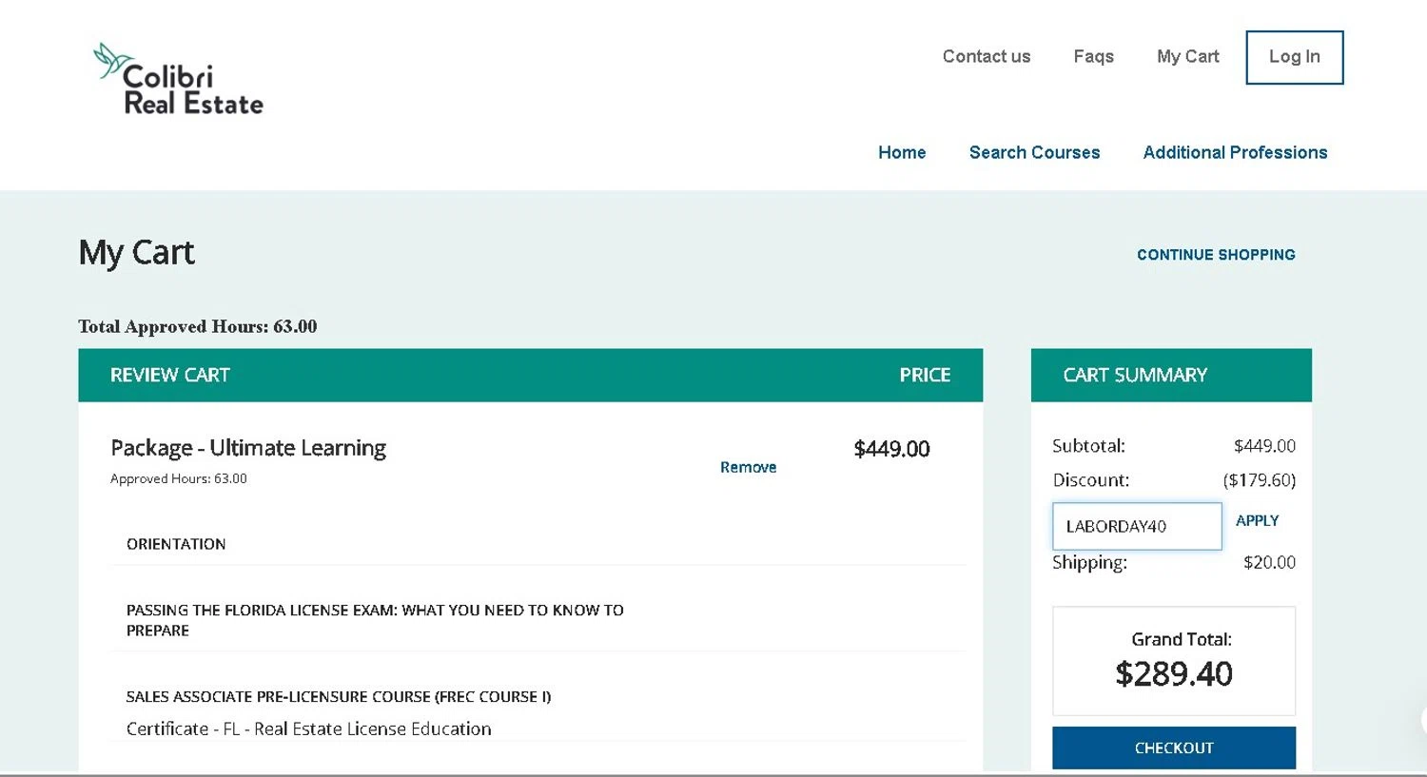Click Continue Shopping link
Screen dimensions: 1427x777
tap(1216, 255)
